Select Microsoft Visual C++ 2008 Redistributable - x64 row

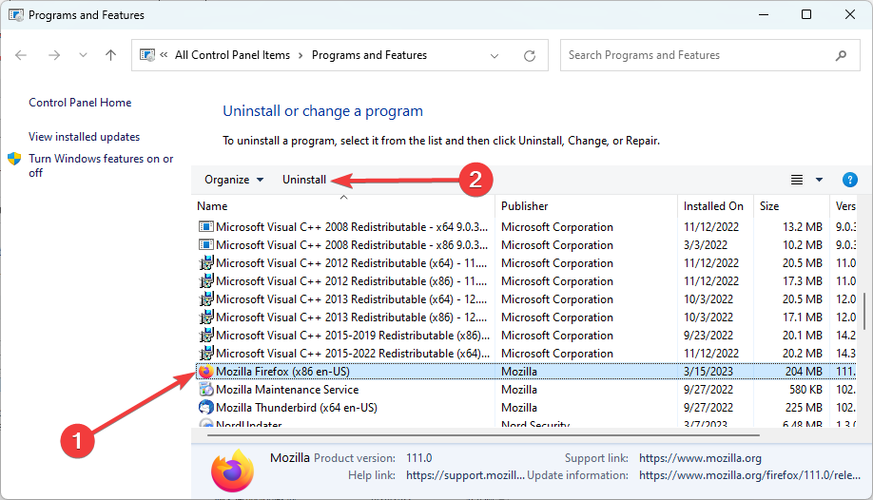(x=526, y=226)
